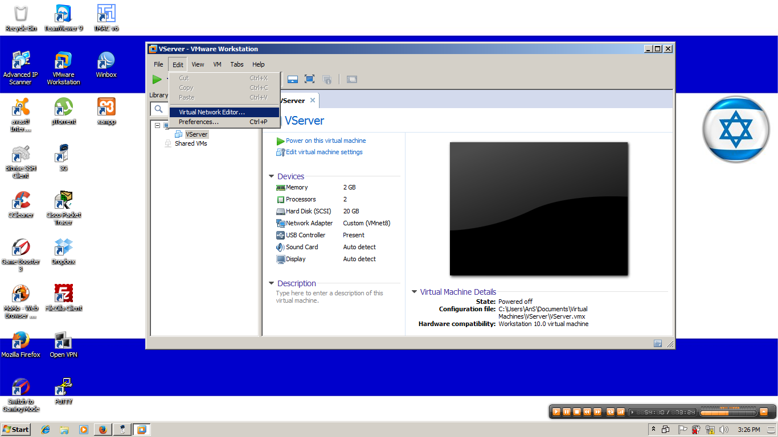
Task: Click the VM screen preview thumbnail
Action: 539,209
